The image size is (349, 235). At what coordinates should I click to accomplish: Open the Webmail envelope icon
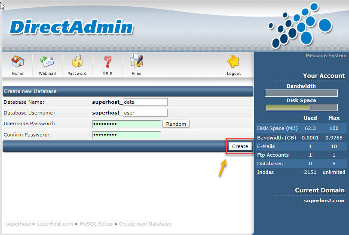[47, 62]
